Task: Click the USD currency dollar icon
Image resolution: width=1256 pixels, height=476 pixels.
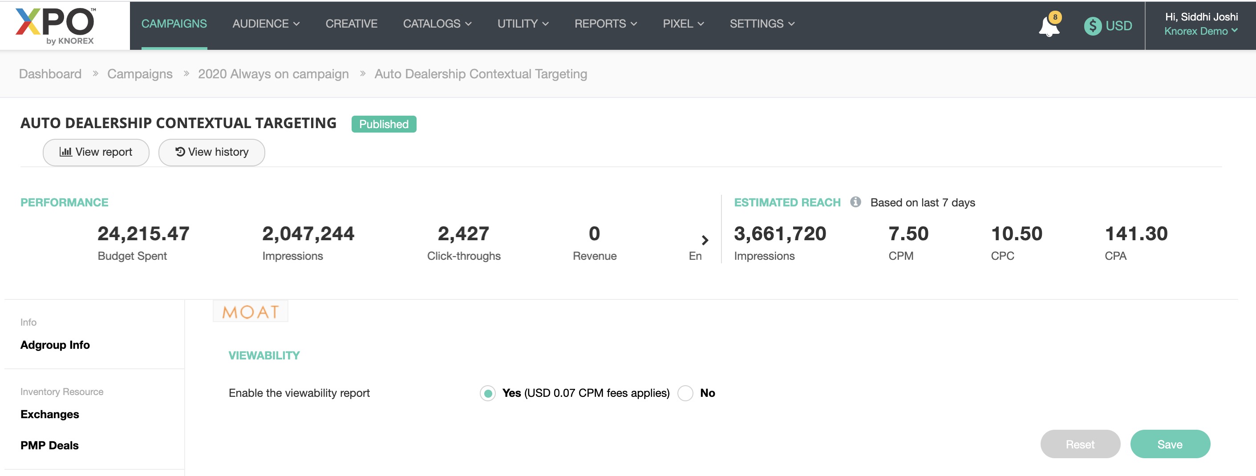Action: click(1092, 26)
